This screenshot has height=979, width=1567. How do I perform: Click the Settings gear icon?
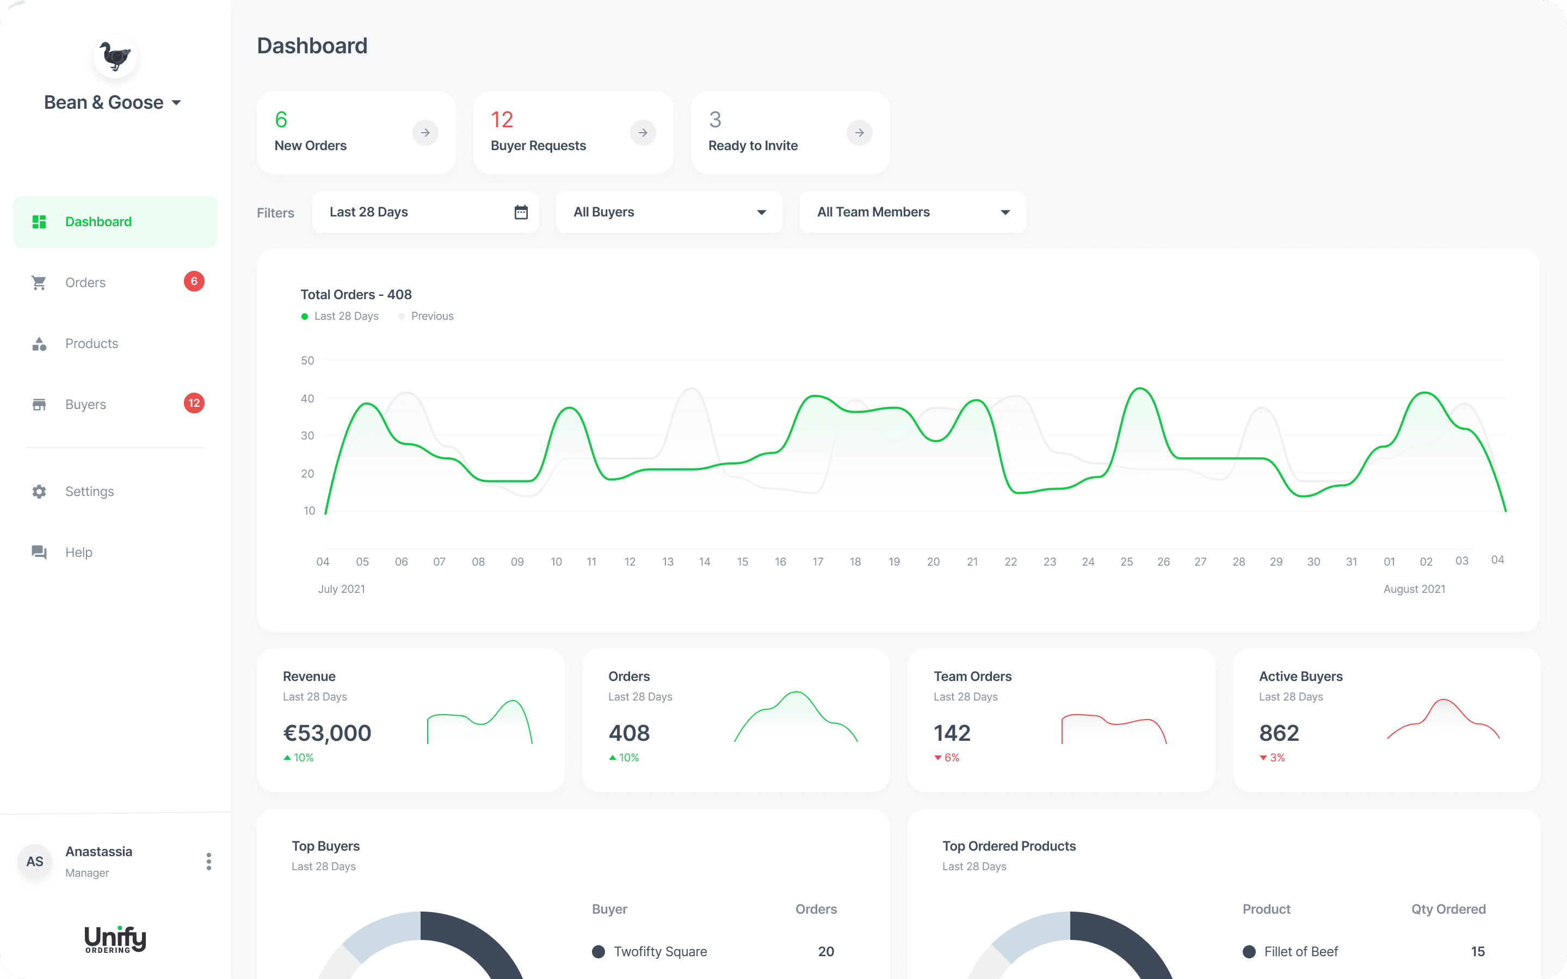tap(40, 492)
